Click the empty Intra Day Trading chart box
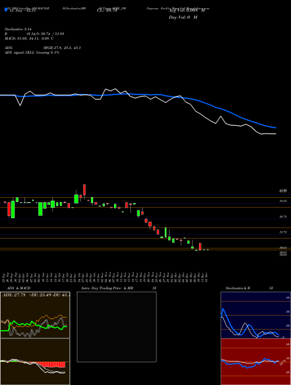The width and height of the screenshot is (291, 385). click(116, 327)
